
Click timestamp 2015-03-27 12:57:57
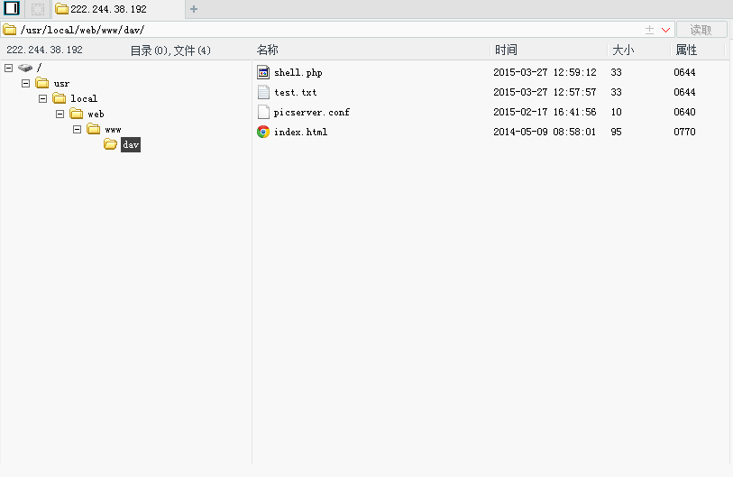click(545, 92)
